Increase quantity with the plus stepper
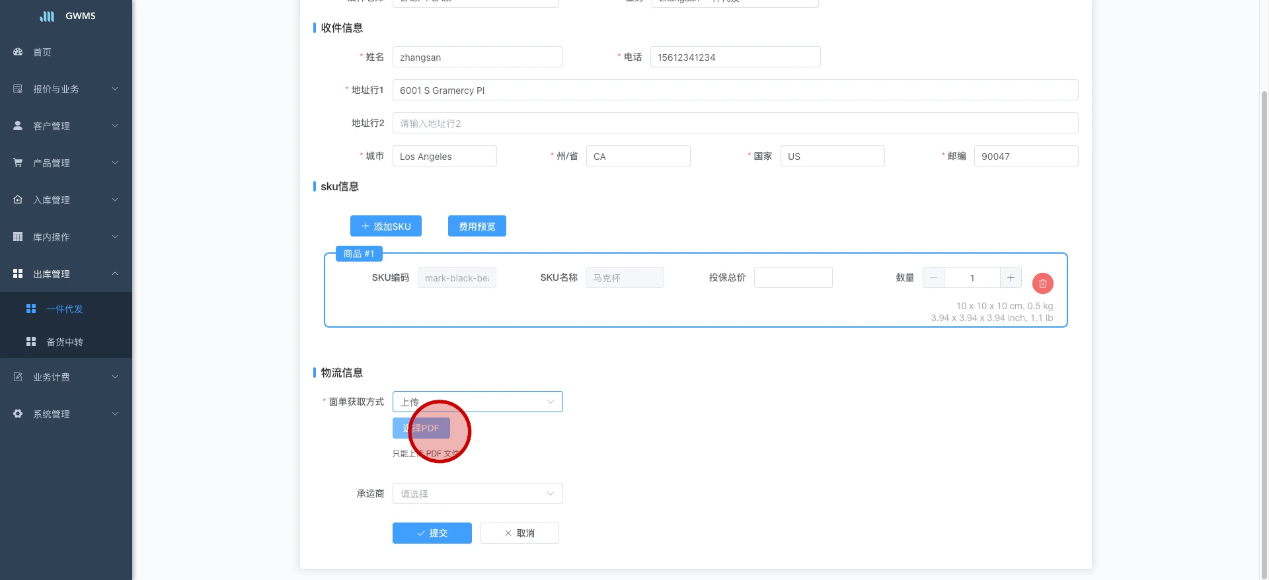 tap(1011, 278)
